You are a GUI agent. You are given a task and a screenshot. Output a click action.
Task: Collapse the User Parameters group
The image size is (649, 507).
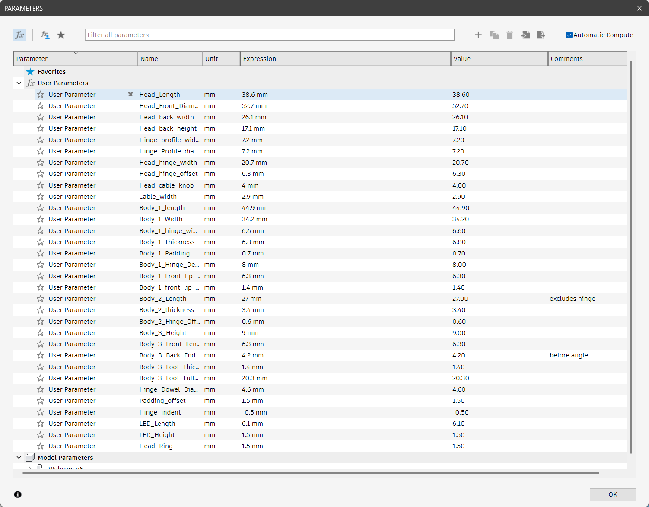[x=19, y=83]
